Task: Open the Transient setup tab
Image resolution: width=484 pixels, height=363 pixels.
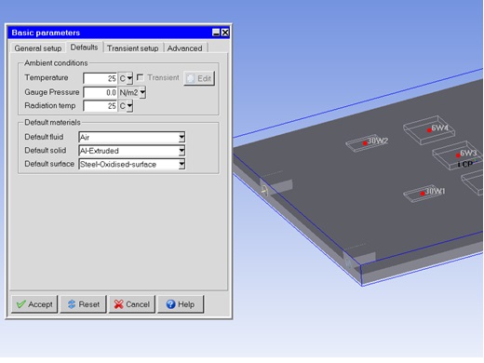Action: coord(133,48)
